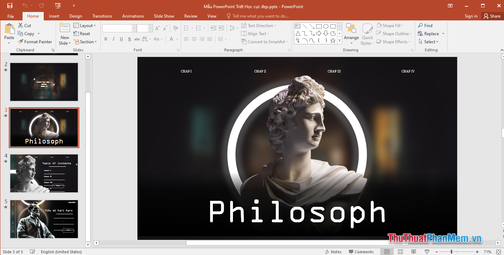Toggle the Notes pane
The height and width of the screenshot is (255, 504).
coord(333,251)
